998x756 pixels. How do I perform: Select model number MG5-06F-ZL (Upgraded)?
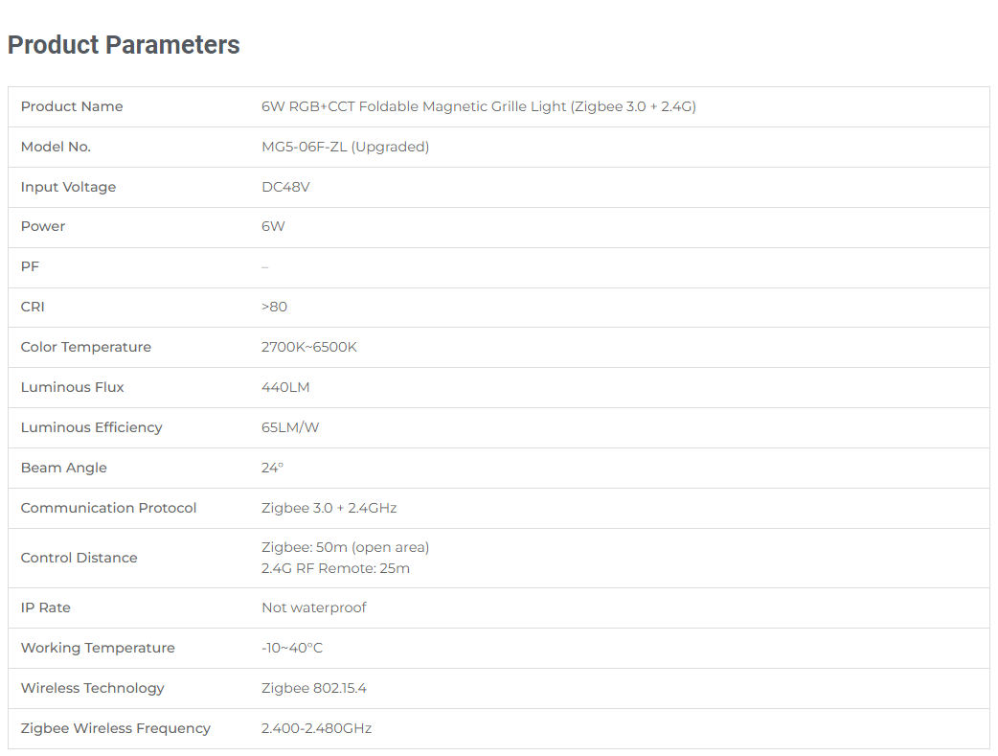(x=345, y=147)
